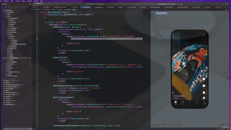Toggle the inspector panel button
The width and height of the screenshot is (231, 130).
pyautogui.click(x=227, y=4)
